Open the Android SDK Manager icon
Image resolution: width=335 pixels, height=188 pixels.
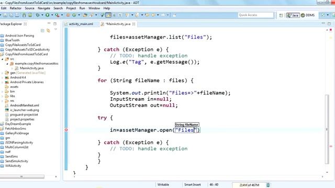pos(24,15)
